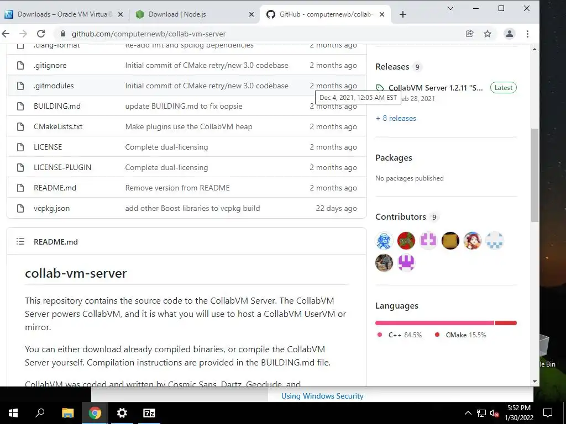Viewport: 566px width, 424px height.
Task: Open the Windows Start menu
Action: [x=13, y=413]
